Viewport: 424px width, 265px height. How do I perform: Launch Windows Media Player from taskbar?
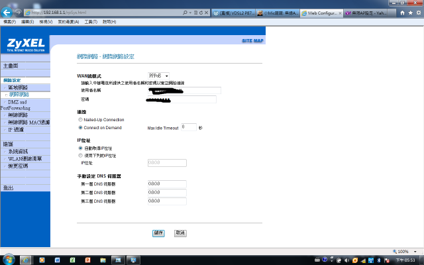point(42,260)
